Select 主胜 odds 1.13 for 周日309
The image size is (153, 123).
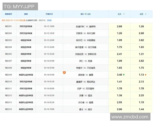[141, 75]
